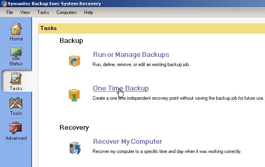Select the Status monitor icon

pyautogui.click(x=16, y=53)
